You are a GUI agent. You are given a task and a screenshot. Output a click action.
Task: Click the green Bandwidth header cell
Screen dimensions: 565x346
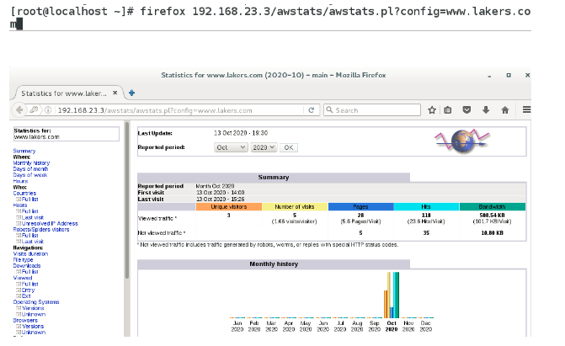[x=493, y=207]
